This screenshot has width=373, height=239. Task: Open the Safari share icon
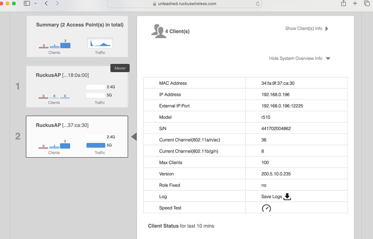pyautogui.click(x=343, y=3)
